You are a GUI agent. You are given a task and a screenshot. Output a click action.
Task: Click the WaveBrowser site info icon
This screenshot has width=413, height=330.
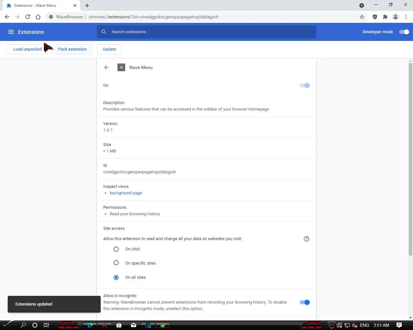pos(51,17)
